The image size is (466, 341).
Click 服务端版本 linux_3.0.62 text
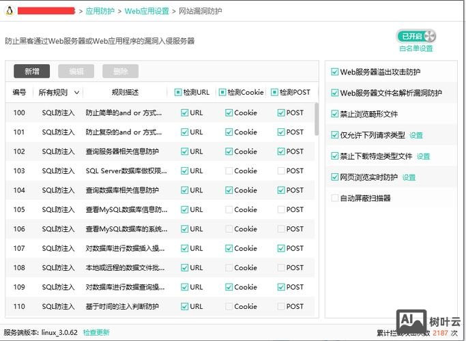pos(41,332)
